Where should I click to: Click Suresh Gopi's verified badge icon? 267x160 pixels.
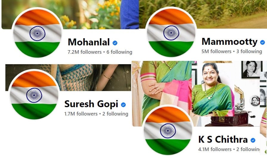pyautogui.click(x=123, y=105)
